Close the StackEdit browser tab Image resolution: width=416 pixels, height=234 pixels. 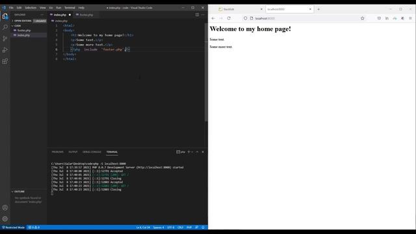click(261, 9)
